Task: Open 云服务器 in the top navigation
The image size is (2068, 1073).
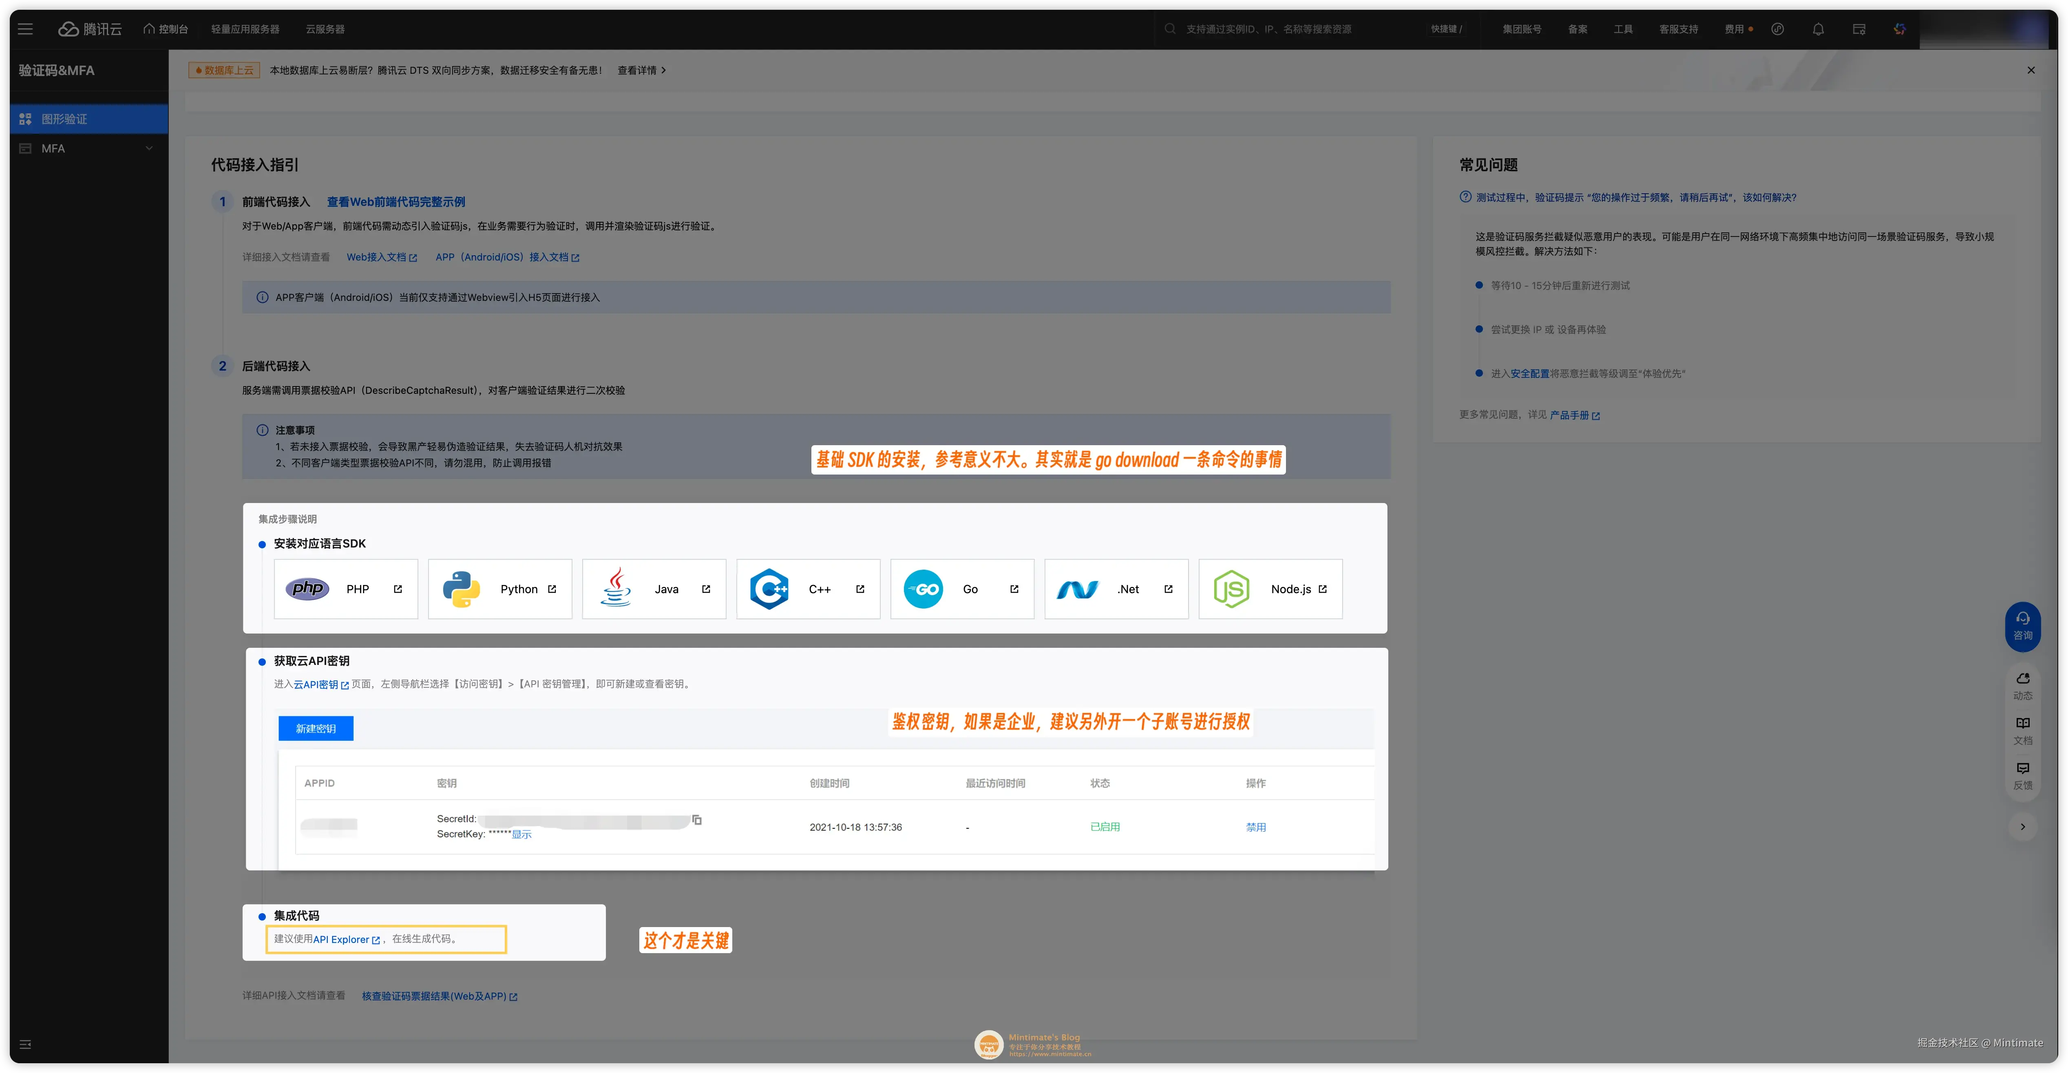Action: 324,29
